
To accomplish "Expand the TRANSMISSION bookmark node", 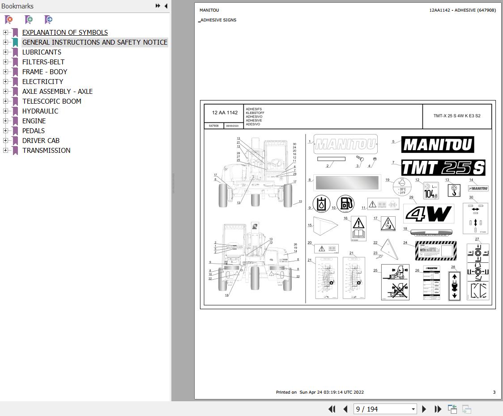I will tap(5, 150).
